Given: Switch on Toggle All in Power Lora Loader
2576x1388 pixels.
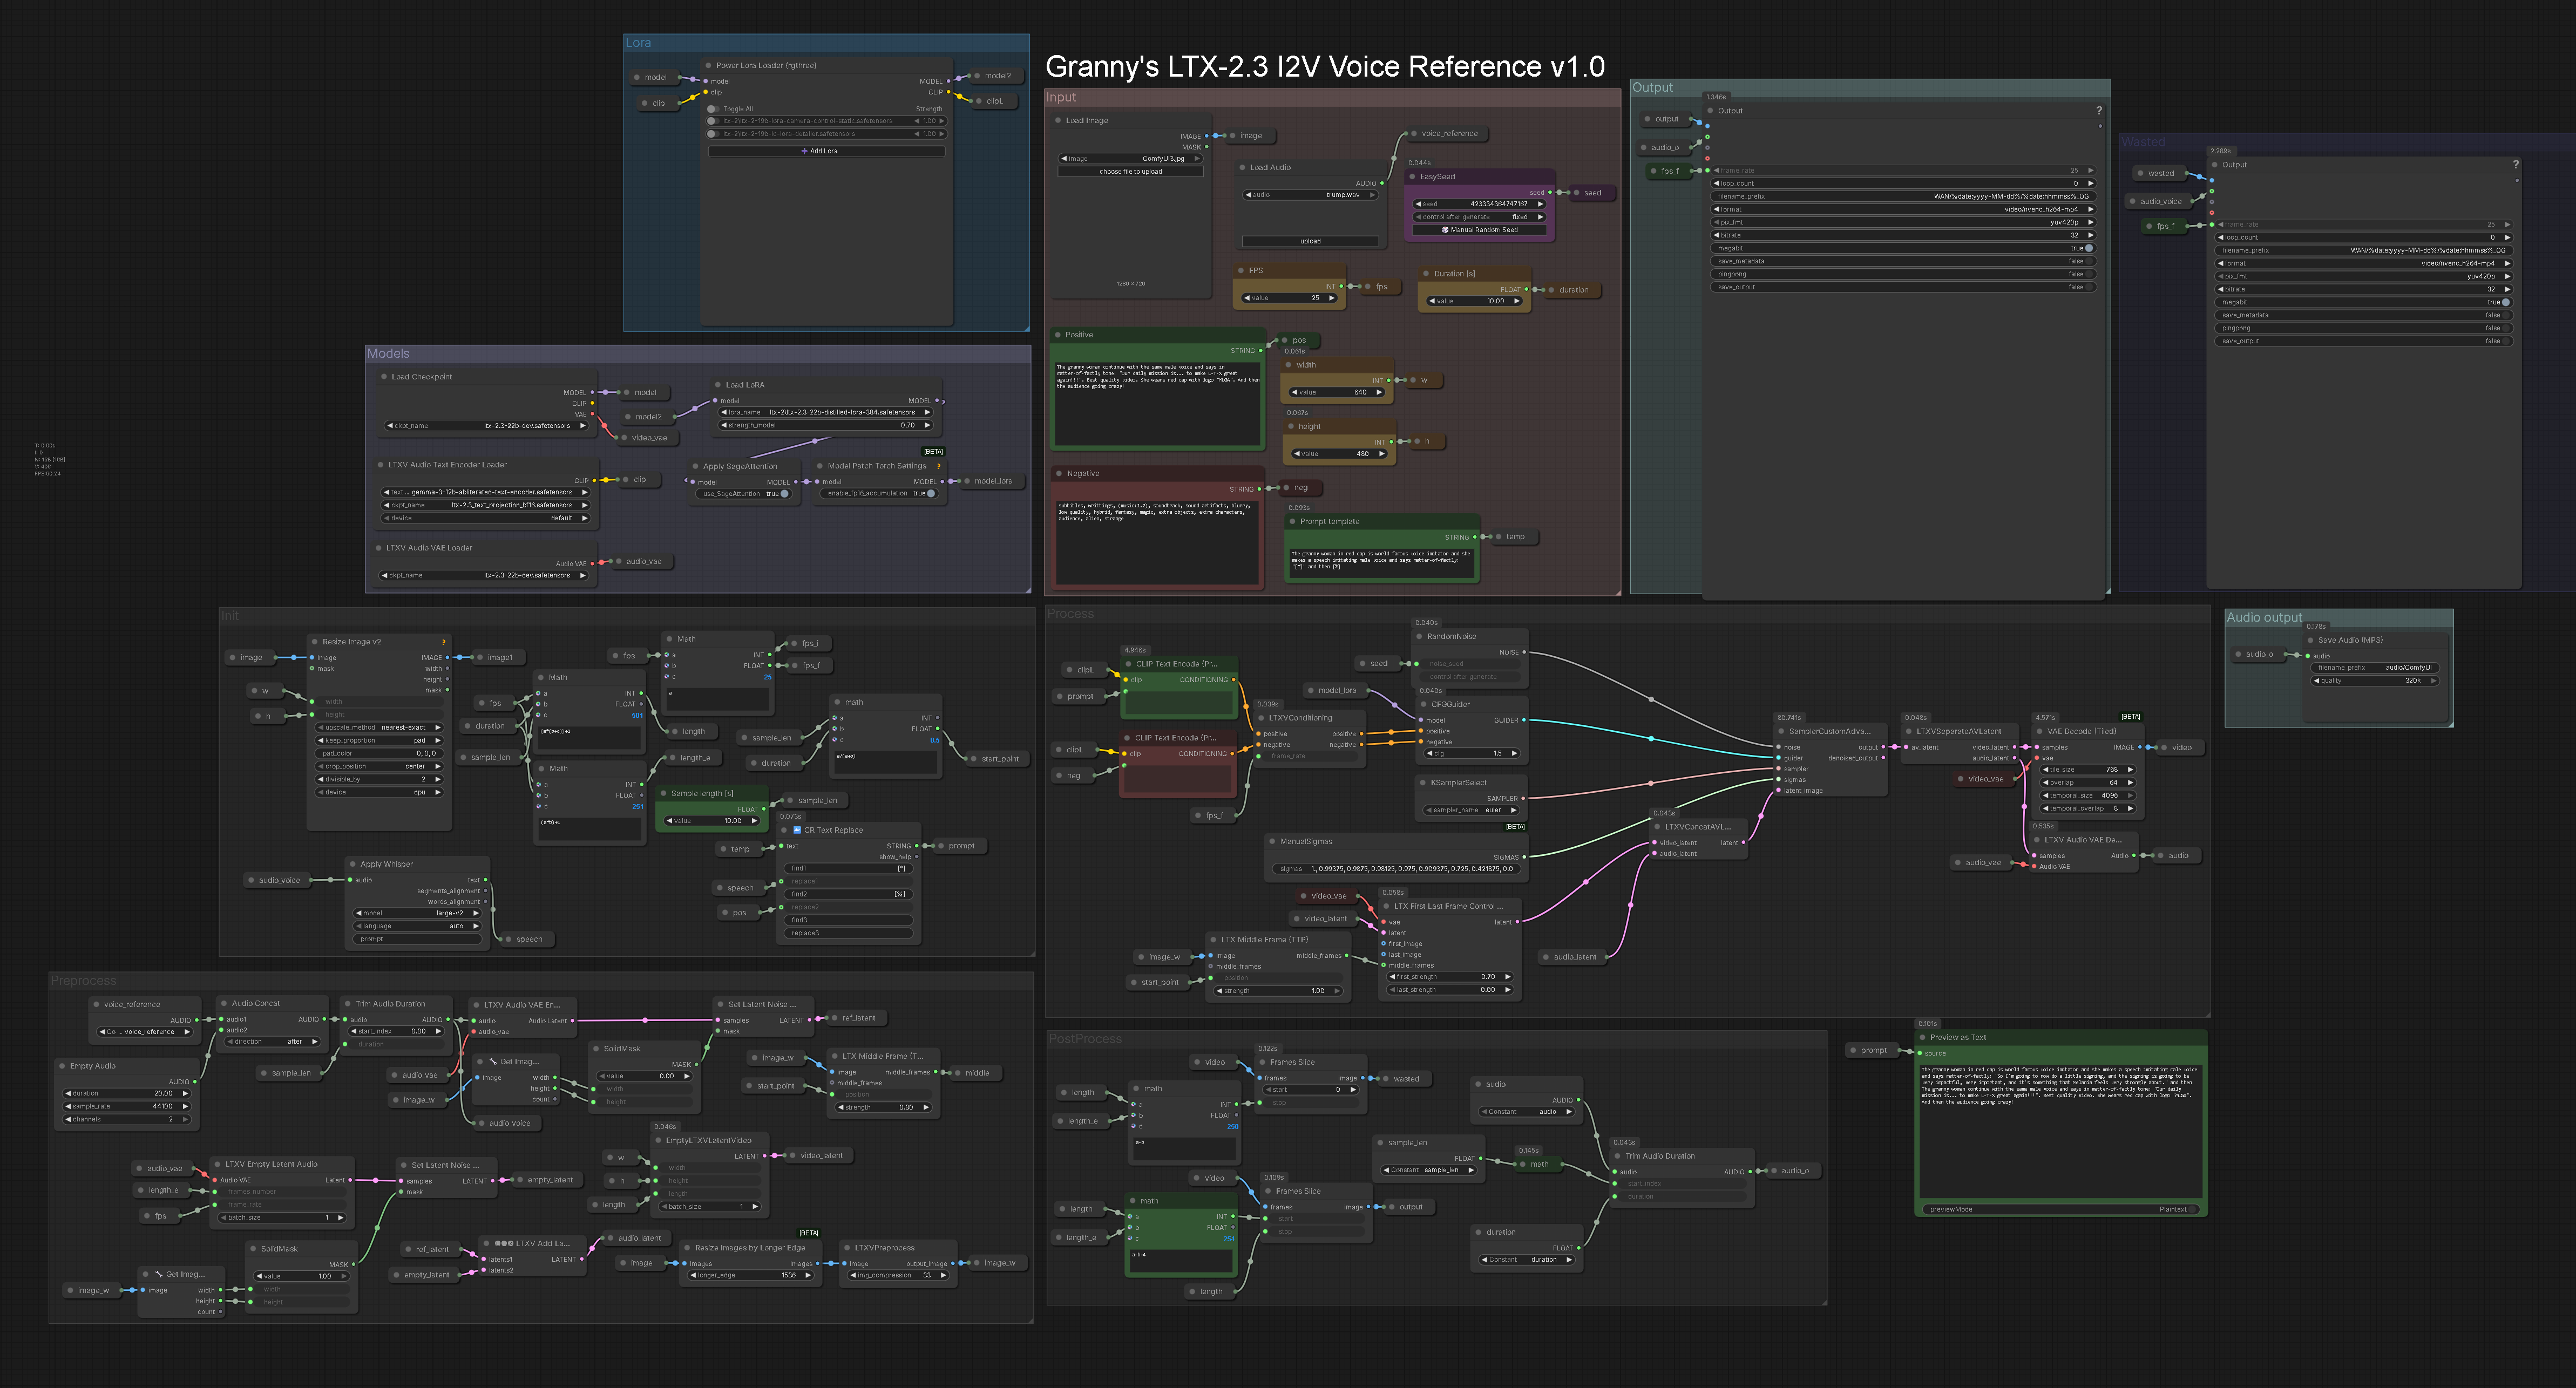Looking at the screenshot, I should click(713, 109).
